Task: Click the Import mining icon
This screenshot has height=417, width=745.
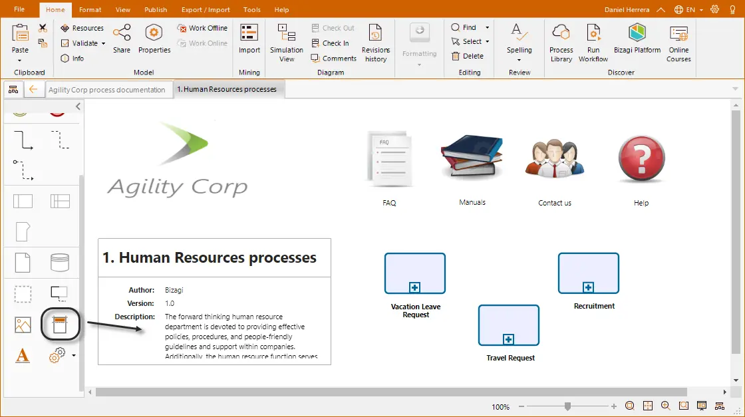Action: [x=249, y=33]
